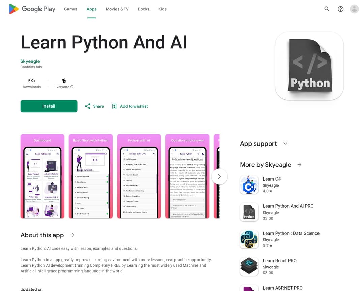
Task: Click the Add to wishlist label
Action: tap(134, 106)
